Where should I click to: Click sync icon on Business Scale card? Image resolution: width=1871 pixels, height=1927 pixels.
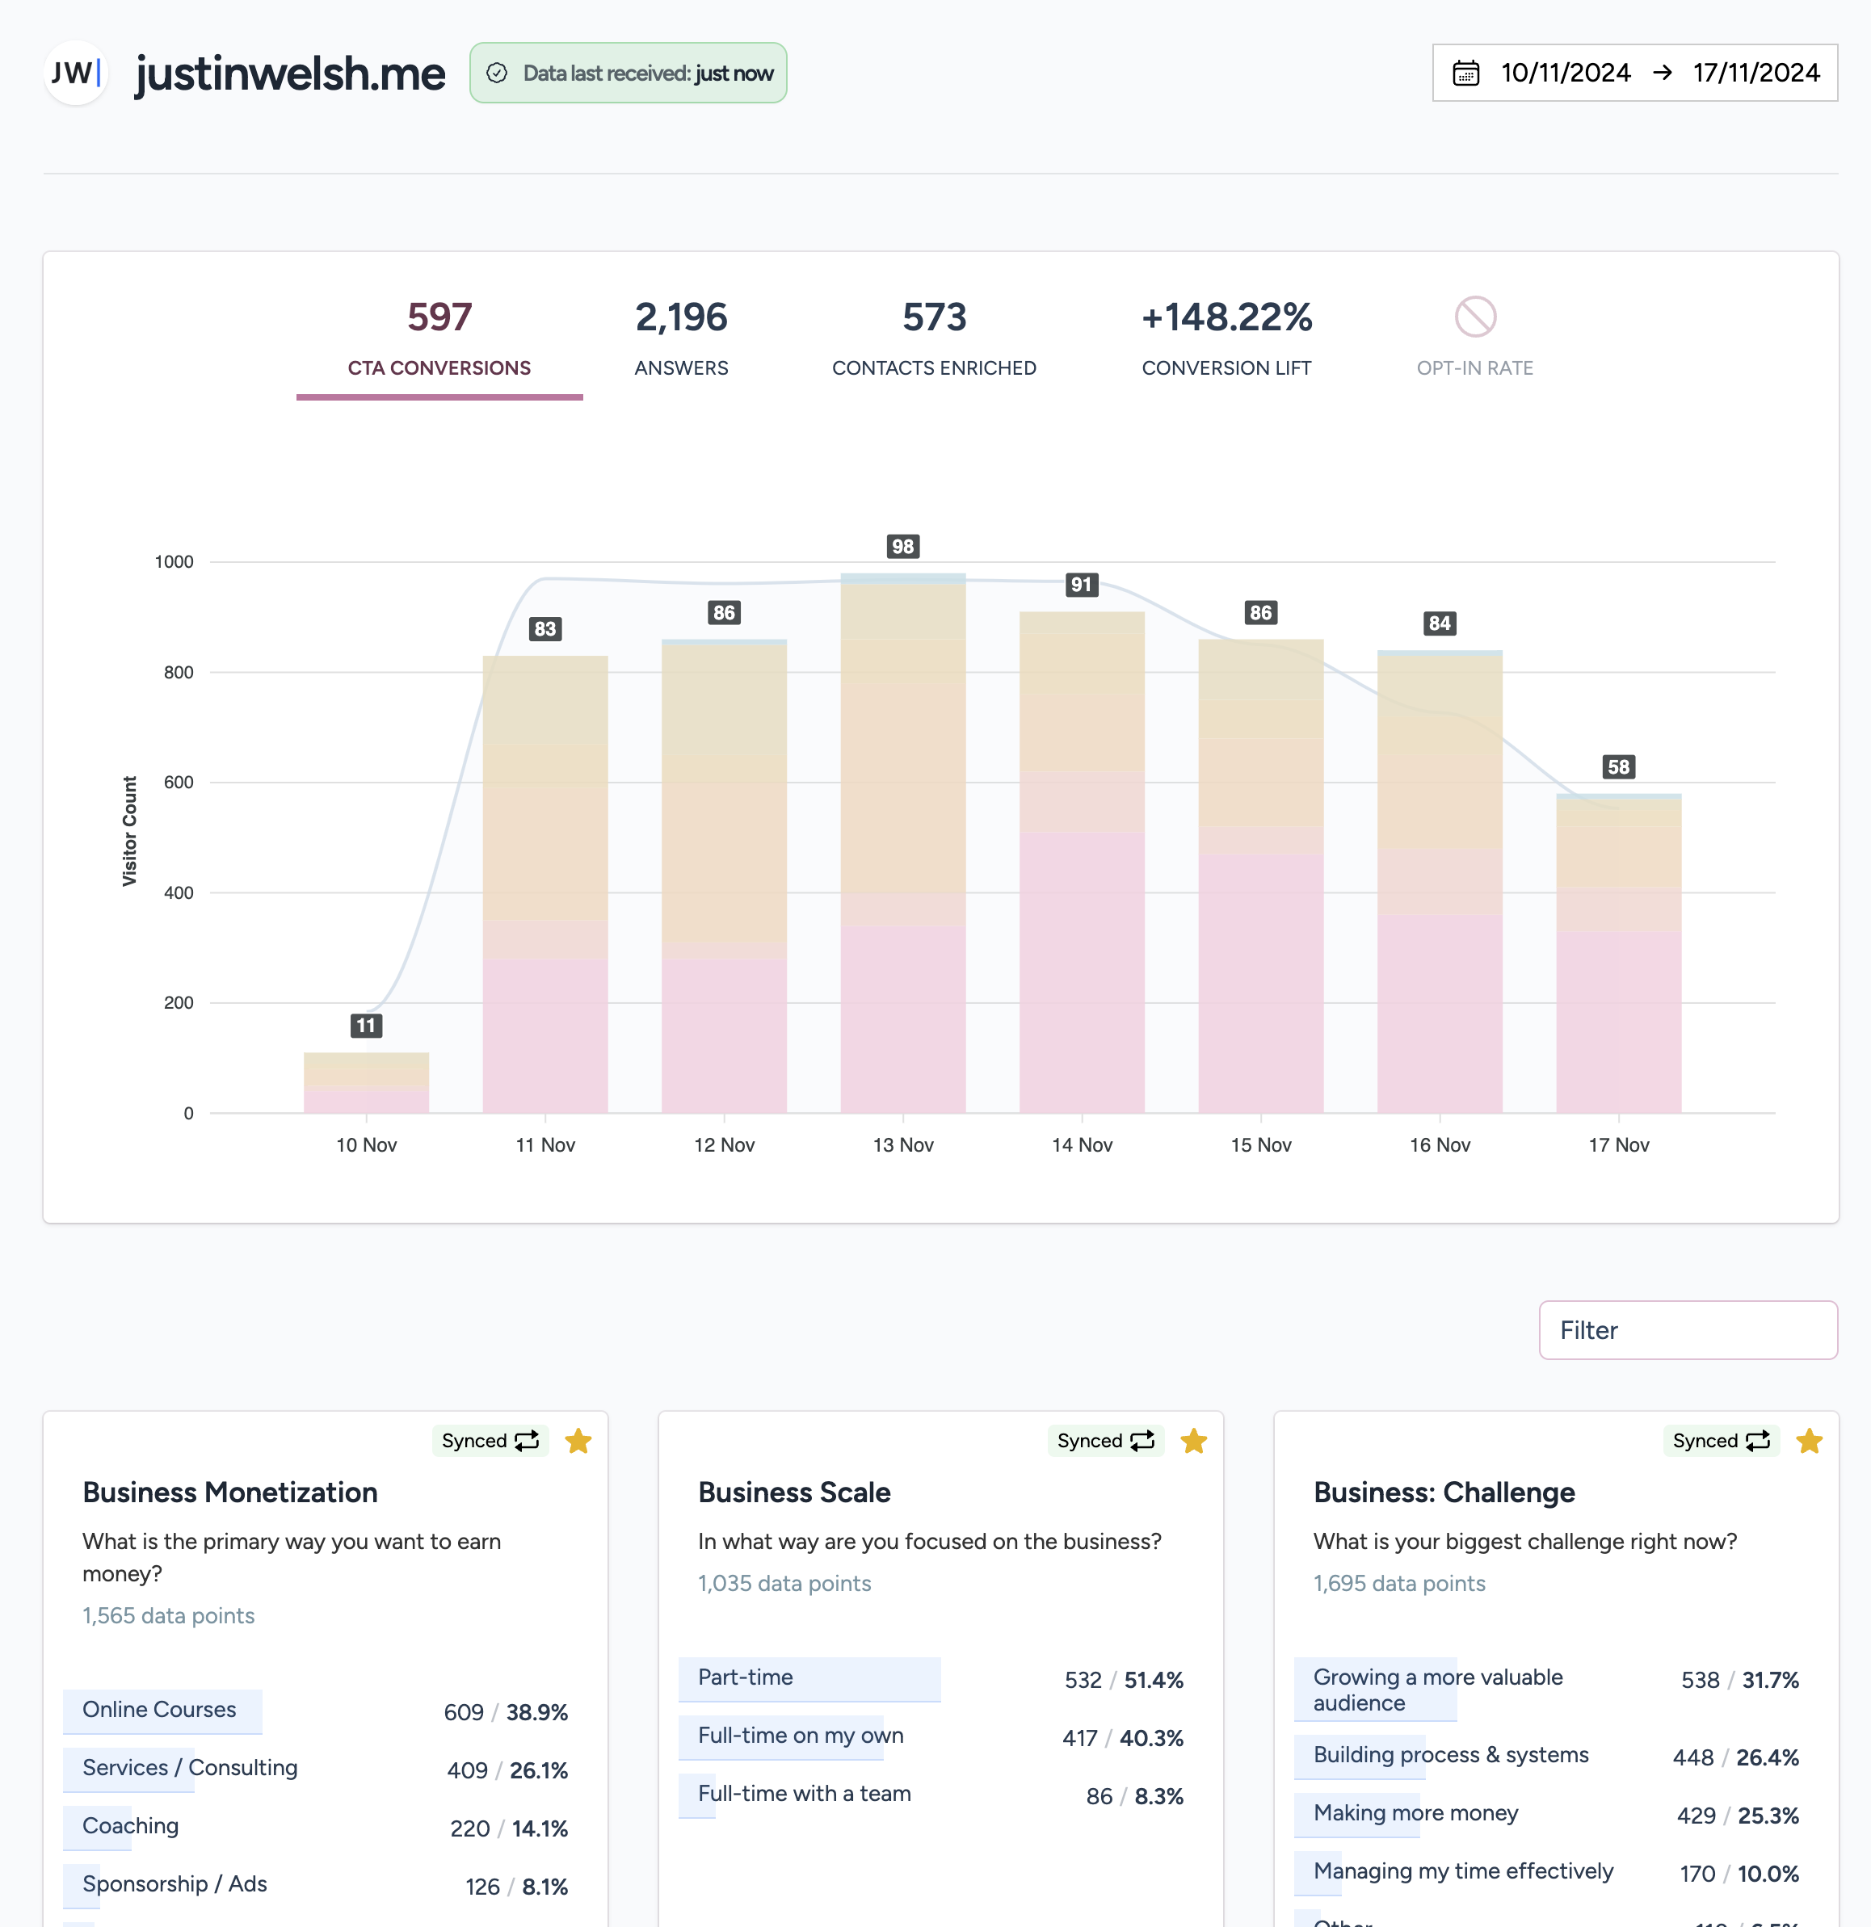coord(1142,1440)
